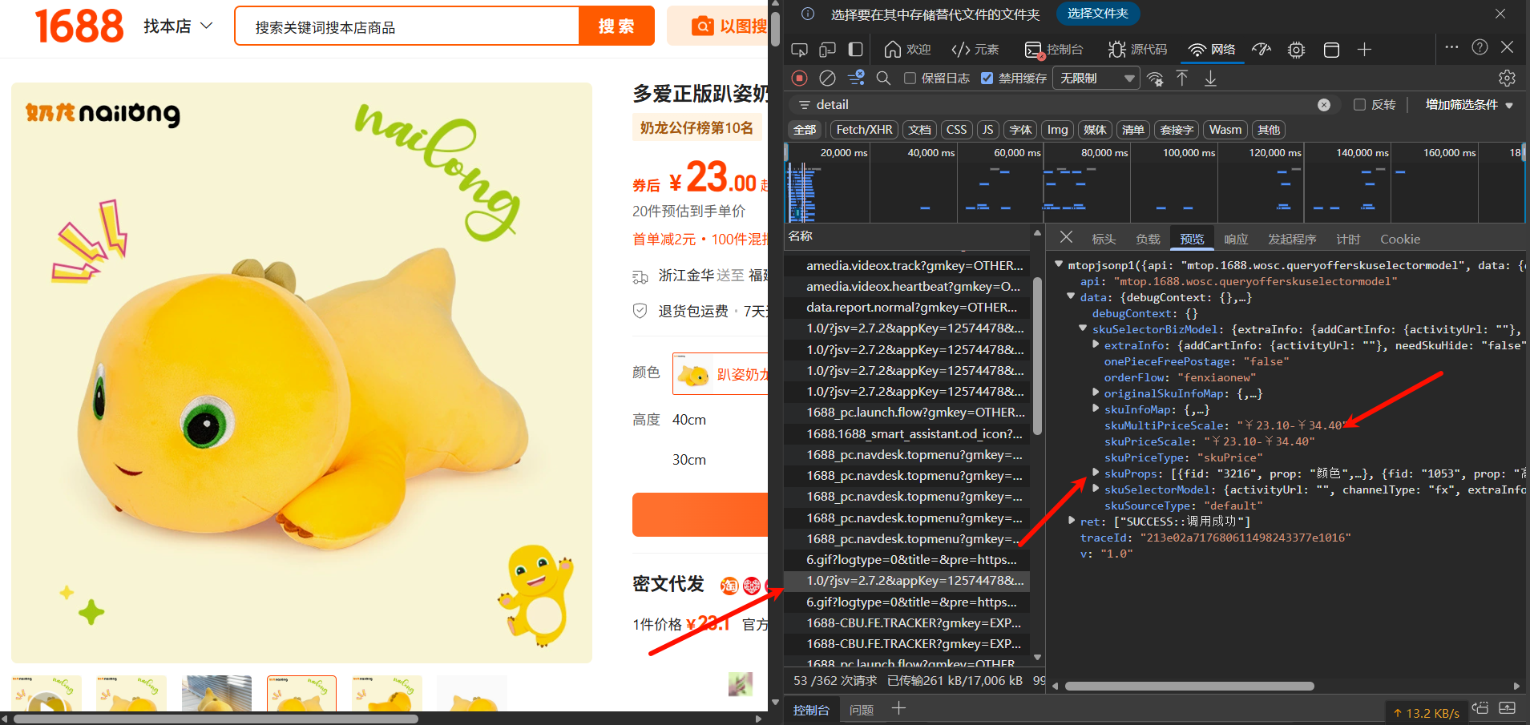Click the export HAR download arrow
Screen dimensions: 1530x725
[1210, 78]
